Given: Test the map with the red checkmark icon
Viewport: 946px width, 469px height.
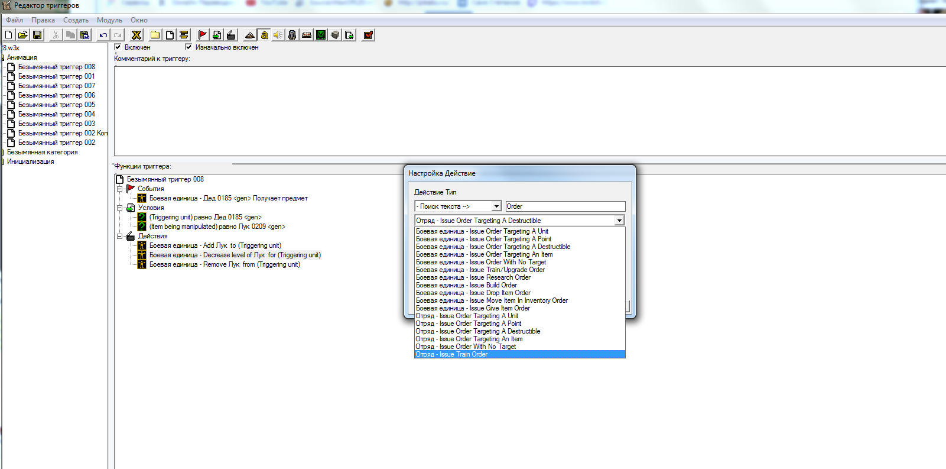Looking at the screenshot, I should click(368, 35).
